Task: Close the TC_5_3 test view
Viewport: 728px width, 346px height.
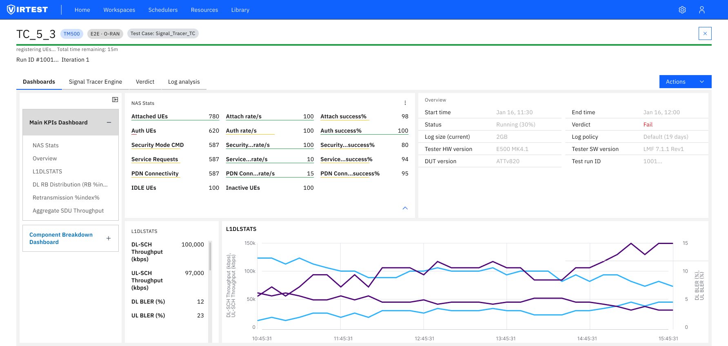Action: click(x=705, y=33)
